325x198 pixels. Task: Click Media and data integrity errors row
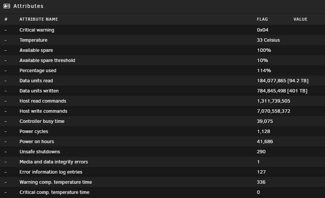(162, 162)
